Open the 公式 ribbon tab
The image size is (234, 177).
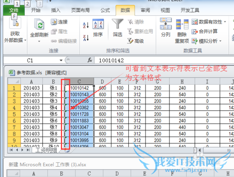[x=105, y=10]
